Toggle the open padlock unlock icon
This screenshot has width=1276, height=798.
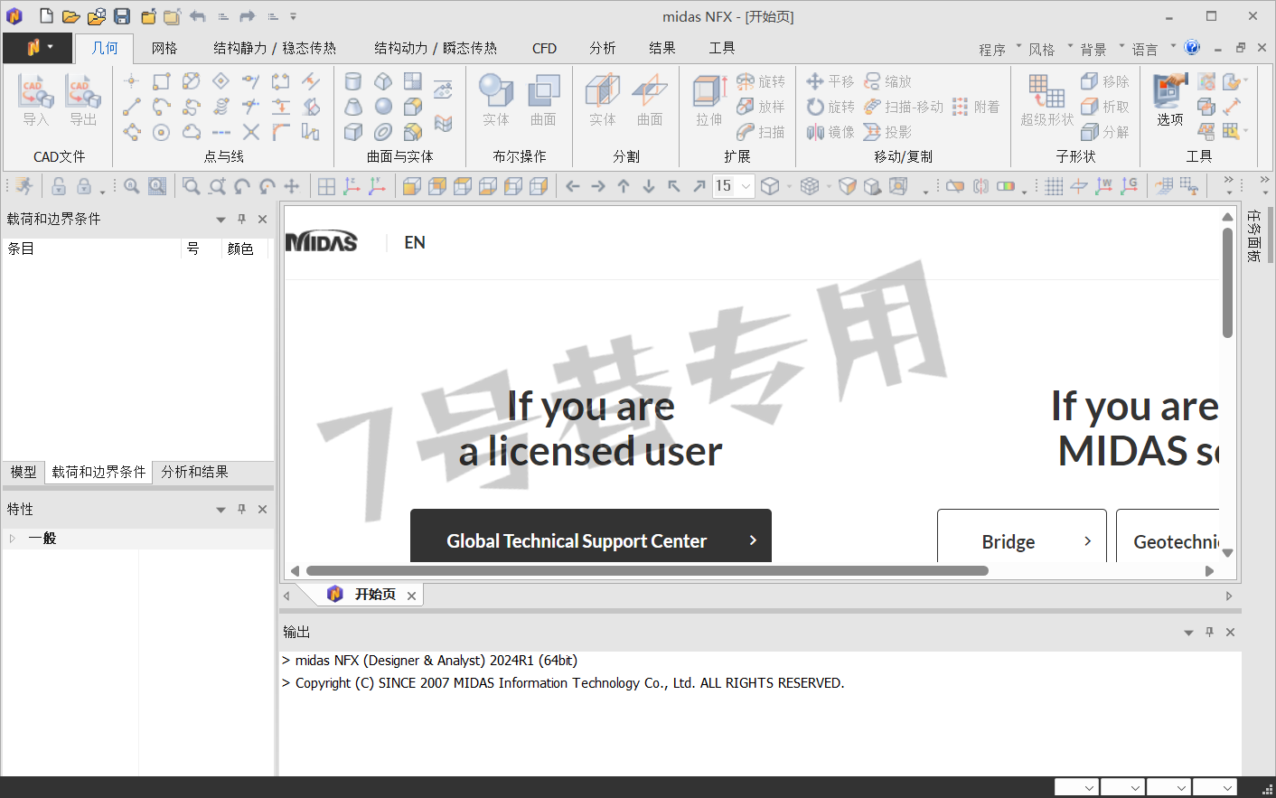pyautogui.click(x=59, y=186)
